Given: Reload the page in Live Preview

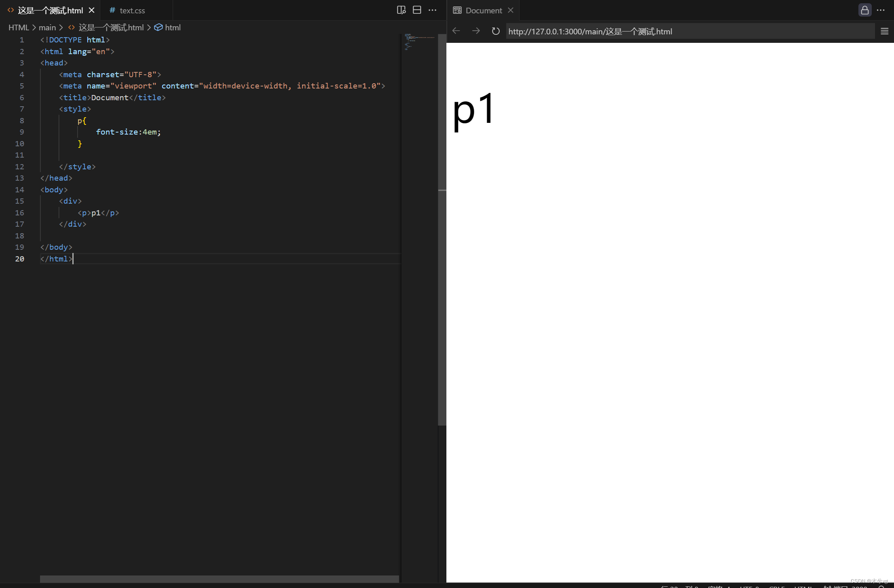Looking at the screenshot, I should (495, 31).
